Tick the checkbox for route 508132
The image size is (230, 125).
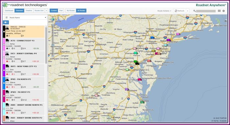tap(4, 31)
